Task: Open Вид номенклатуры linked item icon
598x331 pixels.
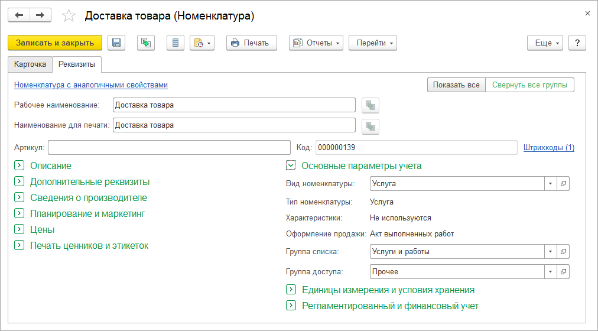Action: click(x=563, y=184)
